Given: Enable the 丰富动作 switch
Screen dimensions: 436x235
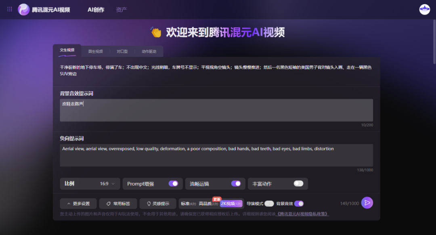Looking at the screenshot, I should [298, 184].
